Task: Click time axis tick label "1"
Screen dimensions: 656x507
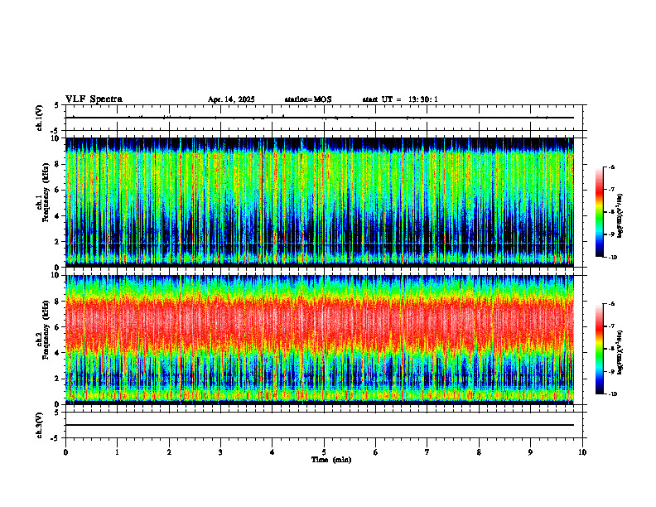Action: click(x=117, y=452)
